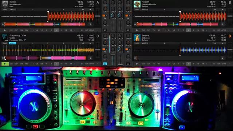The width and height of the screenshot is (233, 131).
Task: Jump to track start on Deck B stripe
Action: click(x=135, y=24)
